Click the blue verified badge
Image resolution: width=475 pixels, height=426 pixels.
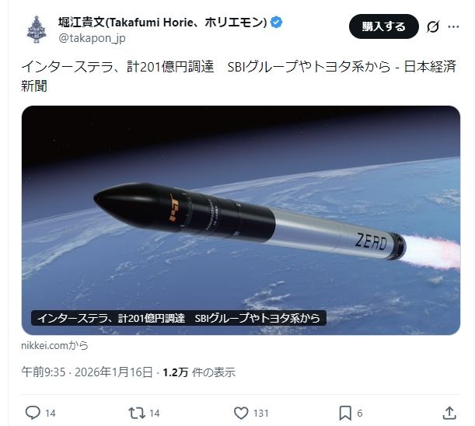click(276, 23)
